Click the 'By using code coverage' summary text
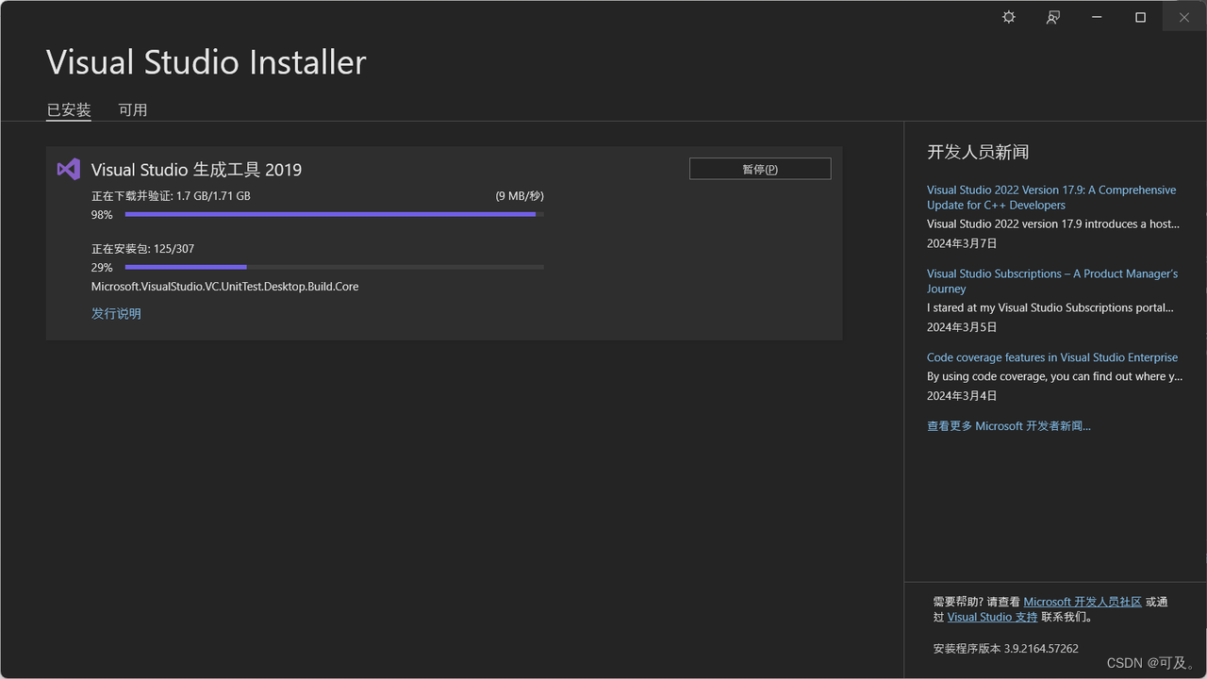Image resolution: width=1207 pixels, height=679 pixels. pyautogui.click(x=1054, y=376)
